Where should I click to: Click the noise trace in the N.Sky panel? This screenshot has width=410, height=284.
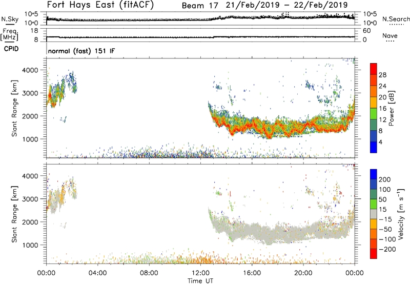click(200, 18)
